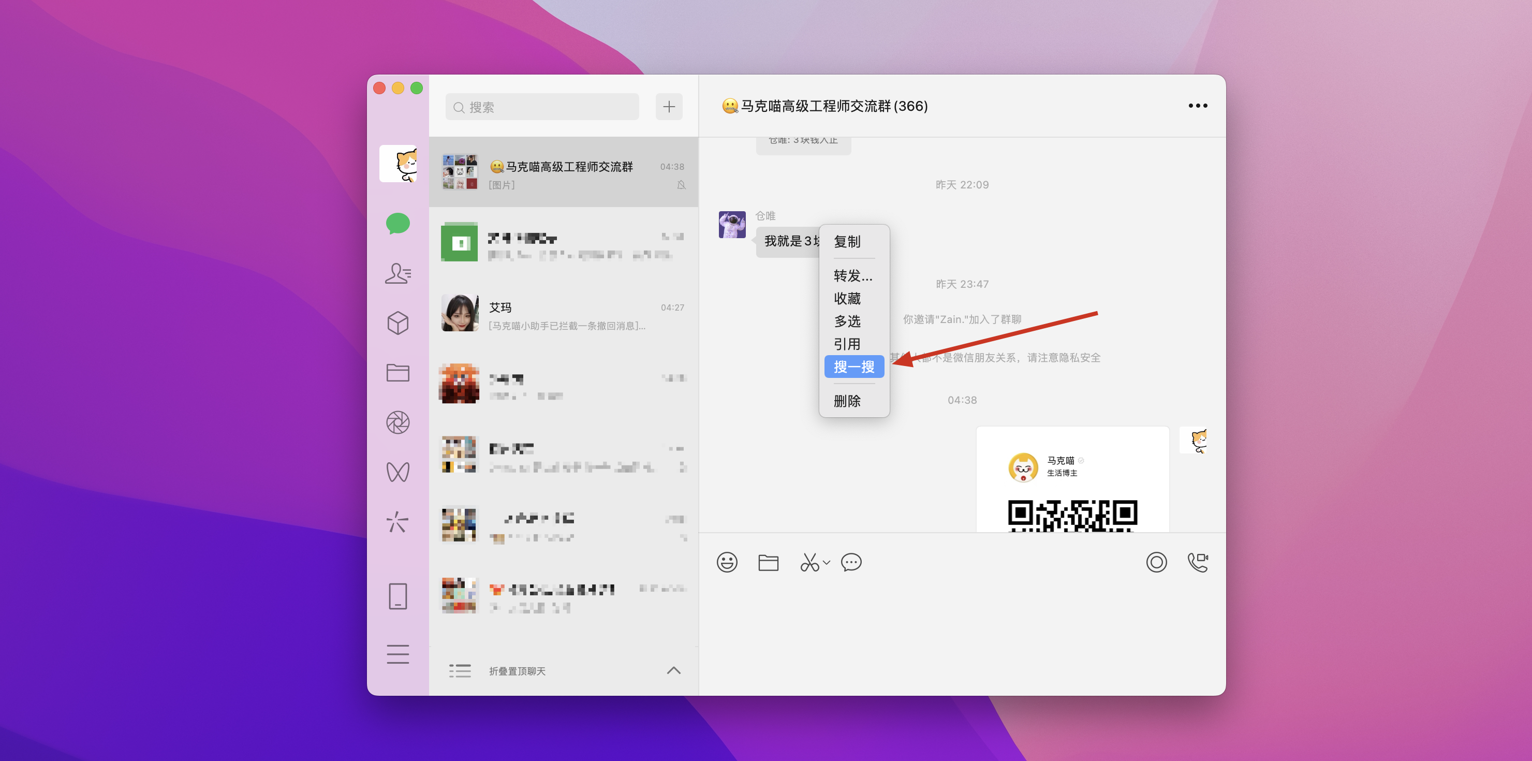1532x761 pixels.
Task: Choose 搜一搜 in the context menu
Action: [x=854, y=367]
